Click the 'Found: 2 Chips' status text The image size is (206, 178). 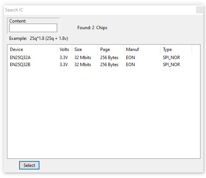point(92,28)
